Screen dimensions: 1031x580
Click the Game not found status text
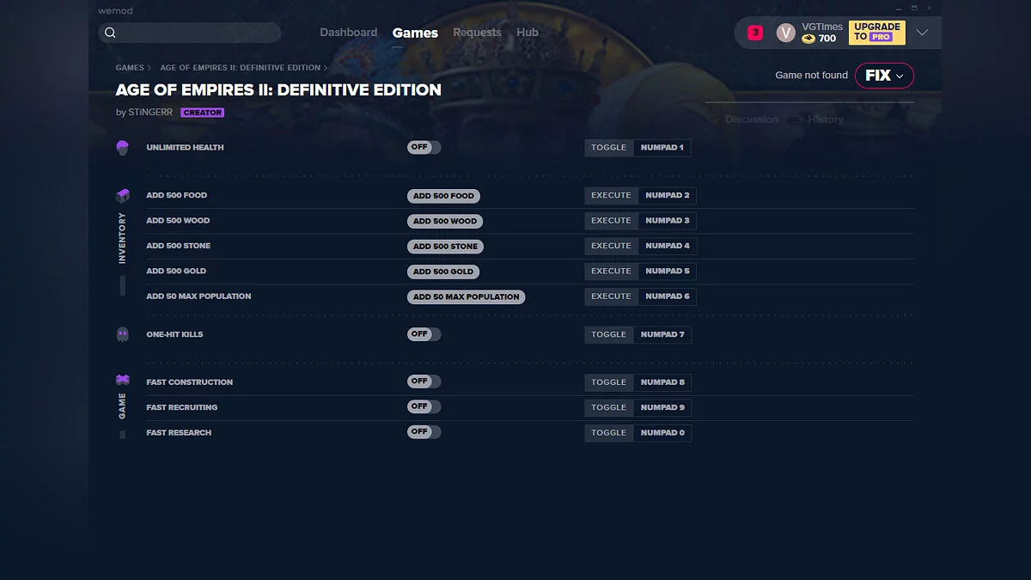pyautogui.click(x=811, y=76)
